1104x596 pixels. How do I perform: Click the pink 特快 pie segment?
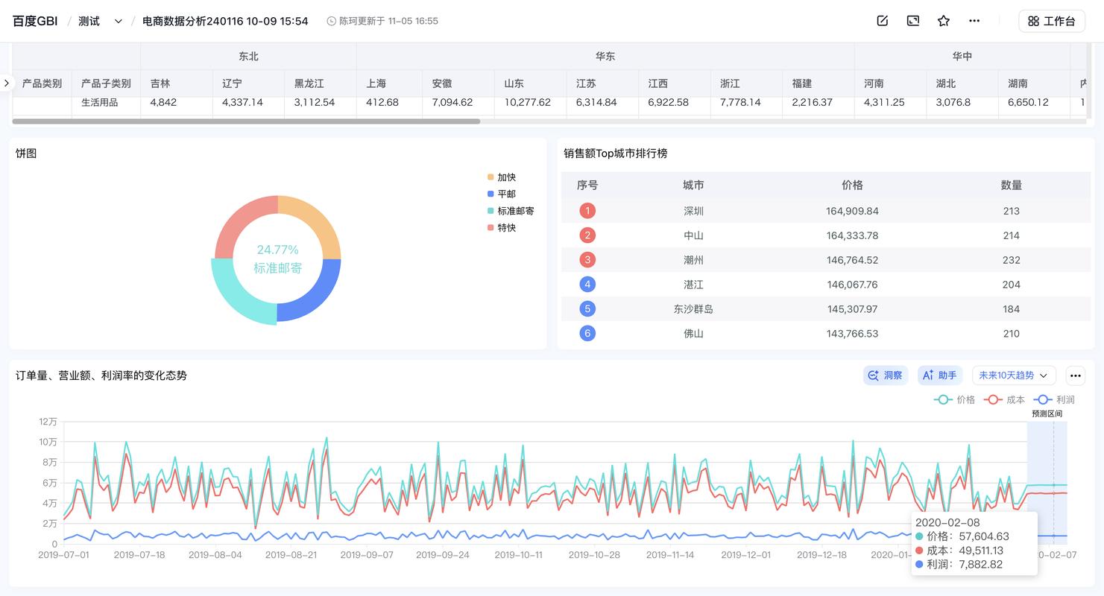239,219
